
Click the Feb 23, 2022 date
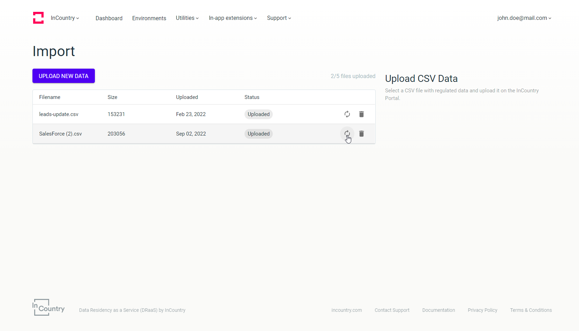[x=191, y=114]
